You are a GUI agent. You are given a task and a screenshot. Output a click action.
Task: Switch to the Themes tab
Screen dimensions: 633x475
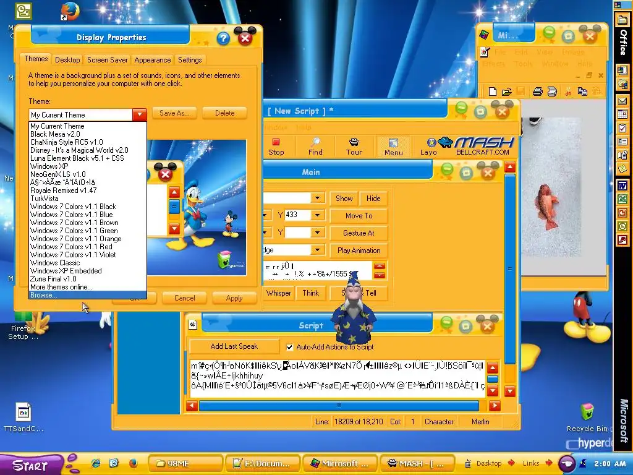(36, 59)
